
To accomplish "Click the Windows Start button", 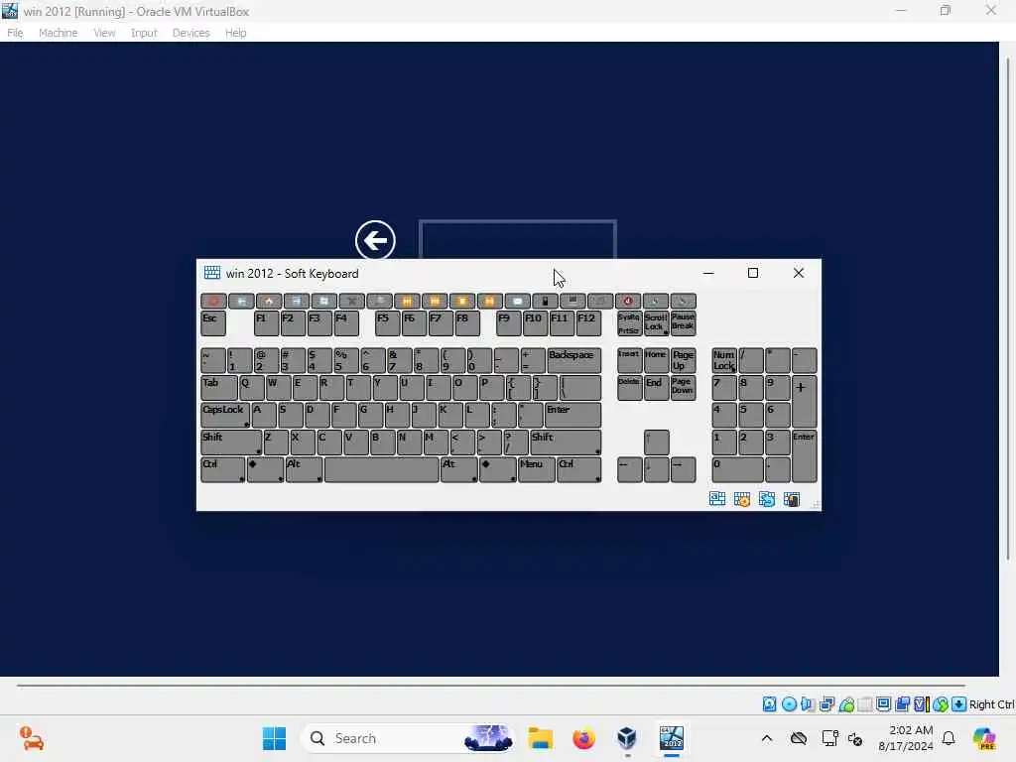I will coord(274,738).
